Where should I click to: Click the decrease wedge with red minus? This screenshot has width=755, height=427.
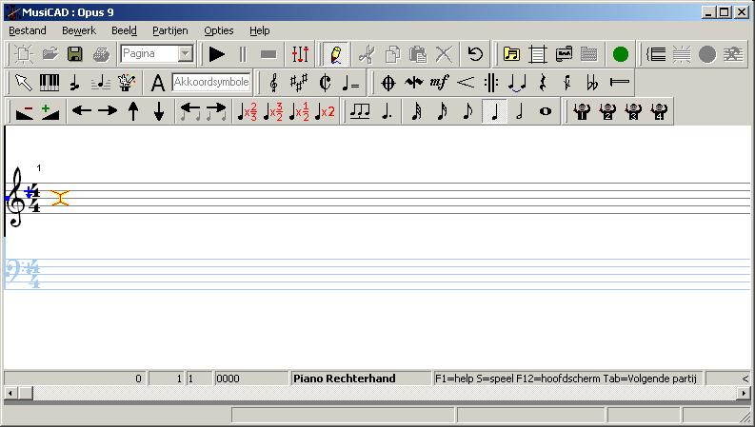pos(25,111)
